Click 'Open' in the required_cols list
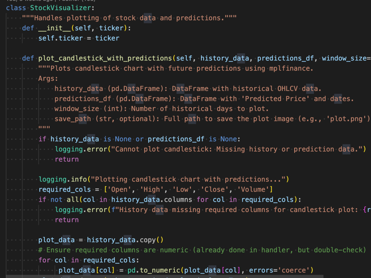 pyautogui.click(x=119, y=189)
